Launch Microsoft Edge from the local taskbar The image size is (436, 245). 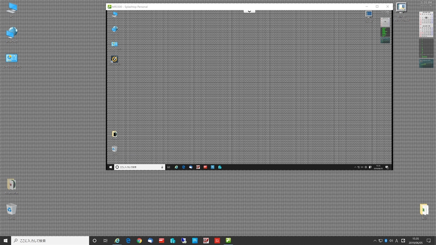pyautogui.click(x=128, y=241)
